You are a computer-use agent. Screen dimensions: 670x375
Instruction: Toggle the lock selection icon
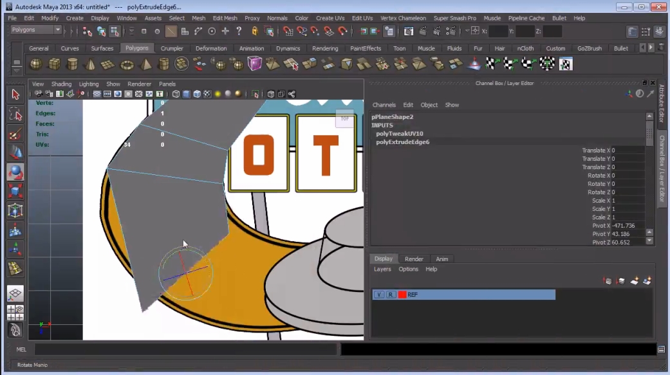[x=255, y=31]
